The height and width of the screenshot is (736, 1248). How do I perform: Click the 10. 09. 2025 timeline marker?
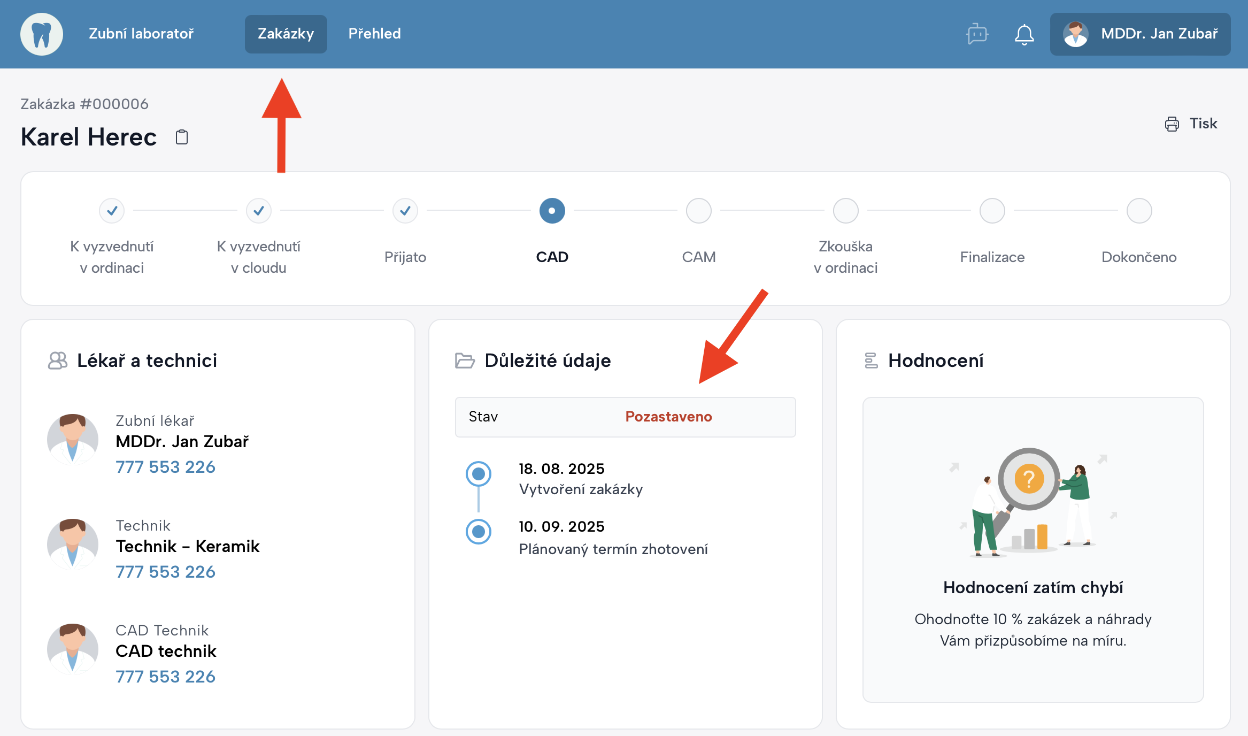click(479, 532)
